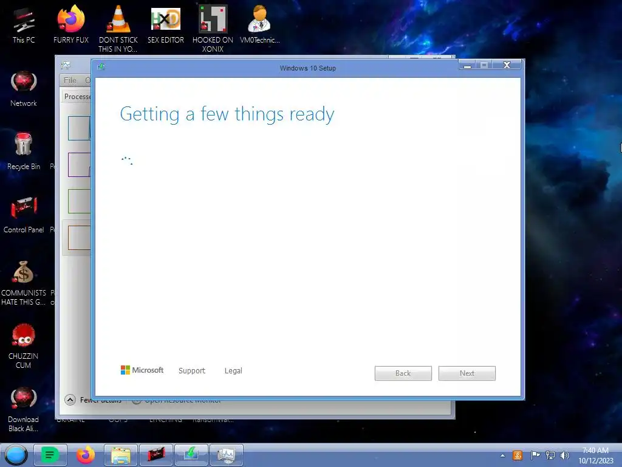Viewport: 622px width, 467px height.
Task: Open the Network desktop icon
Action: tap(24, 89)
